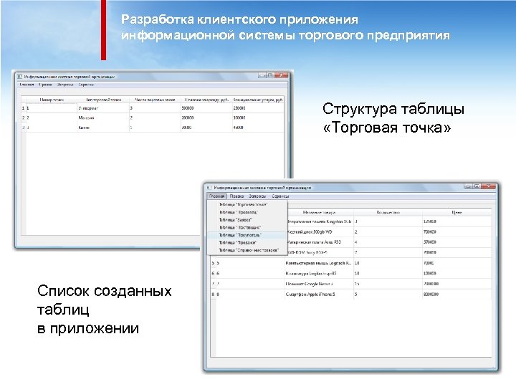Choose highlighted Таблица "Покупатель" menu entry
This screenshot has width=516, height=387.
(x=247, y=235)
